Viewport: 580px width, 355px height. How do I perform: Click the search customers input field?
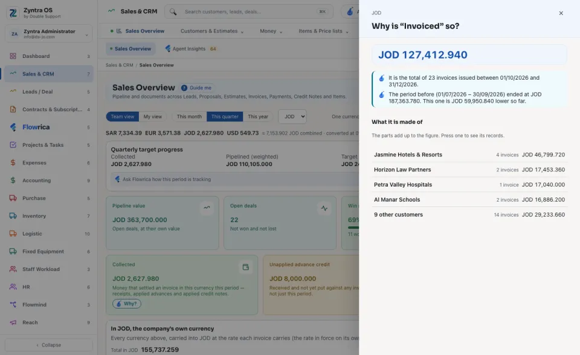pos(249,12)
